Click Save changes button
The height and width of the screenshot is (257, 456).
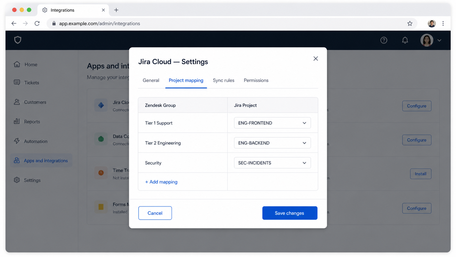pos(290,213)
